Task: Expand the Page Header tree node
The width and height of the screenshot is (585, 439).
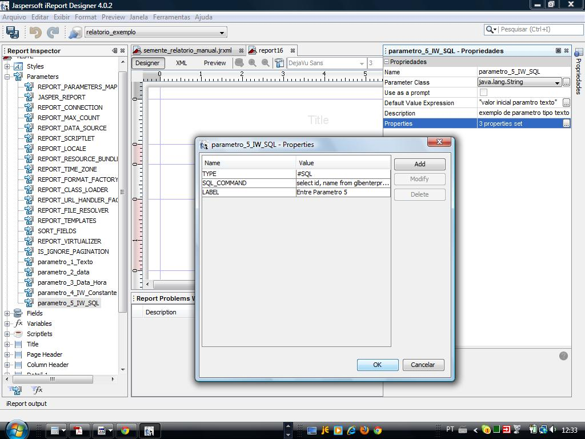Action: point(7,354)
